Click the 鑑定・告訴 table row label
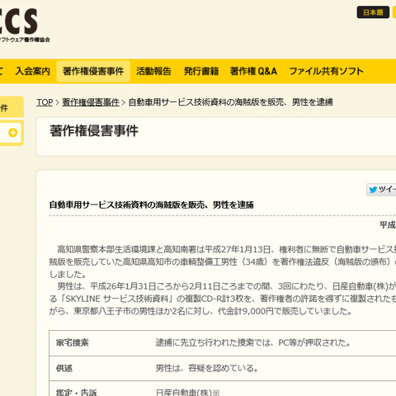396x396 pixels. [77, 392]
